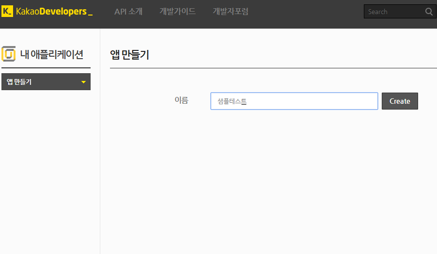Click the 앱 만들기 page title

click(129, 55)
